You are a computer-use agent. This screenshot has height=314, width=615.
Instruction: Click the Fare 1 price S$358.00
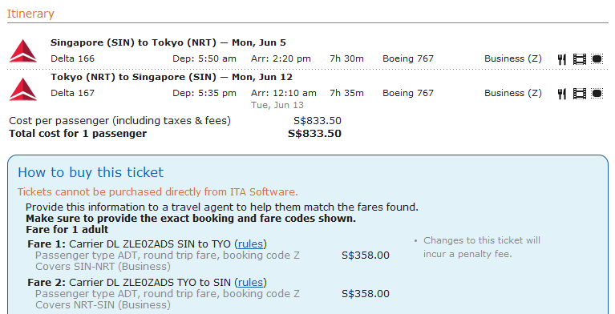pos(366,256)
